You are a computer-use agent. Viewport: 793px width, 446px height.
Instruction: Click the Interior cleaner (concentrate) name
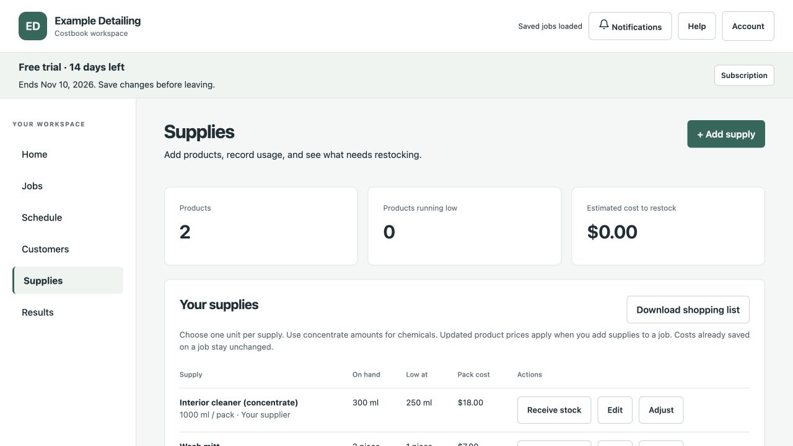[239, 403]
